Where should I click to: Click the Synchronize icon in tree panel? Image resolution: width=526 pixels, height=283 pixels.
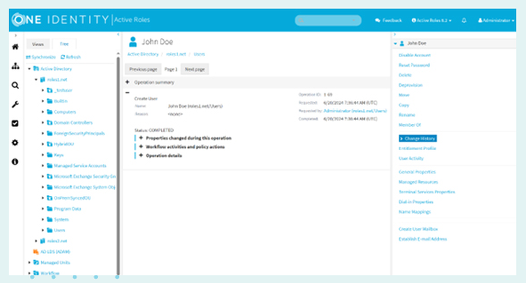[28, 57]
